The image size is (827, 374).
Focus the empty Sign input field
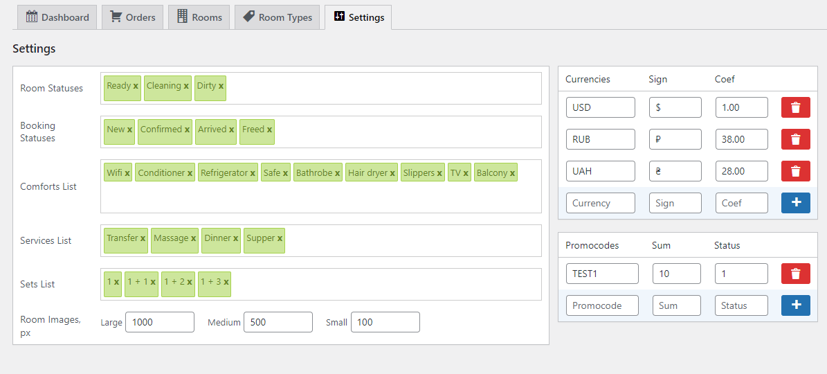pos(675,203)
